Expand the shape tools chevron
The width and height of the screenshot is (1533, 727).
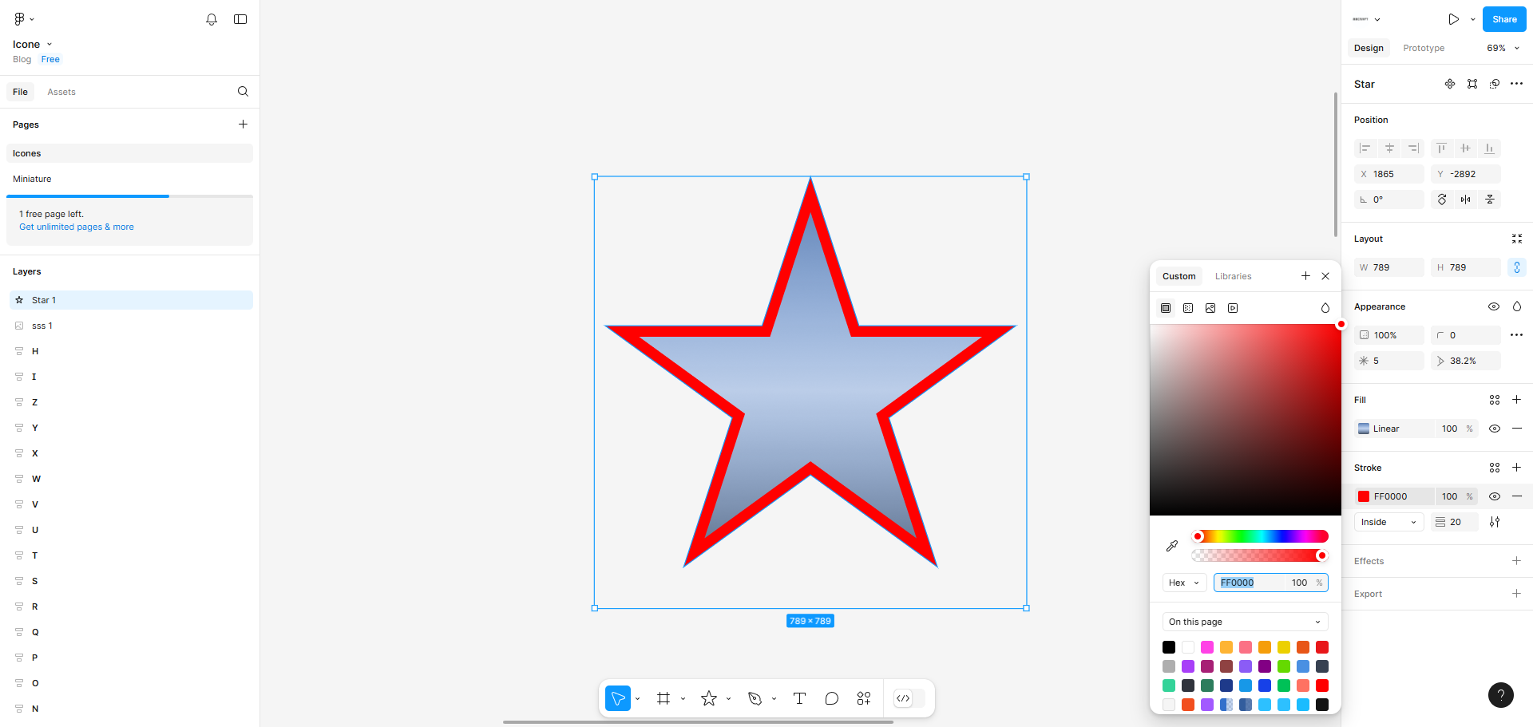point(729,699)
